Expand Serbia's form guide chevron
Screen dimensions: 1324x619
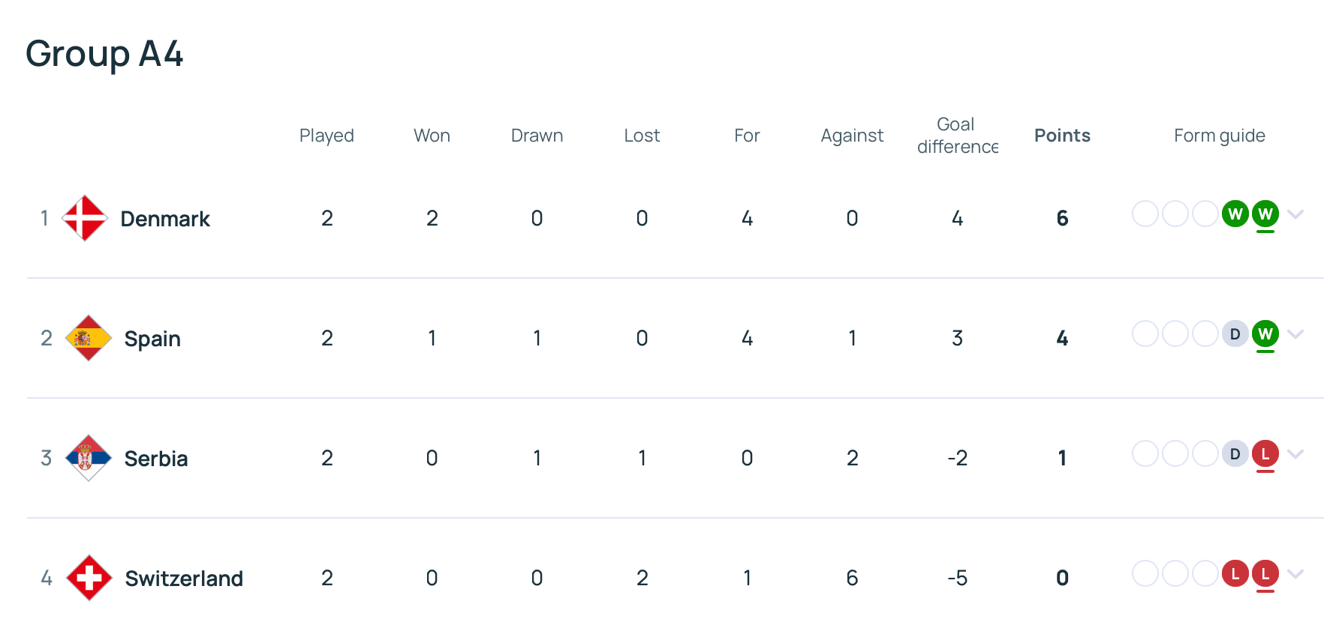coord(1295,454)
